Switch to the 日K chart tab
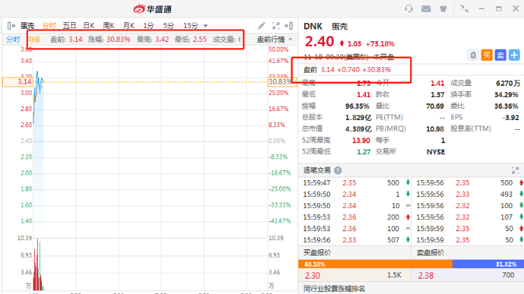Image resolution: width=524 pixels, height=294 pixels. click(x=89, y=26)
